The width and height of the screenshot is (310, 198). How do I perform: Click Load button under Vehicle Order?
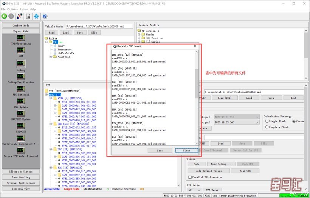coord(66,33)
